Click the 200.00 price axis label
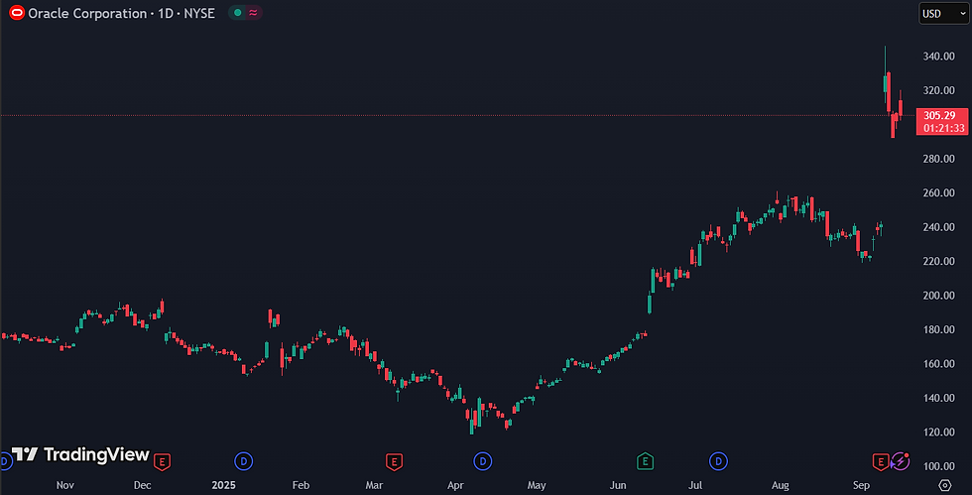 click(x=938, y=296)
